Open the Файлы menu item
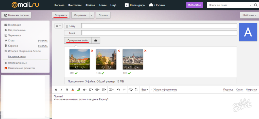 90,5
